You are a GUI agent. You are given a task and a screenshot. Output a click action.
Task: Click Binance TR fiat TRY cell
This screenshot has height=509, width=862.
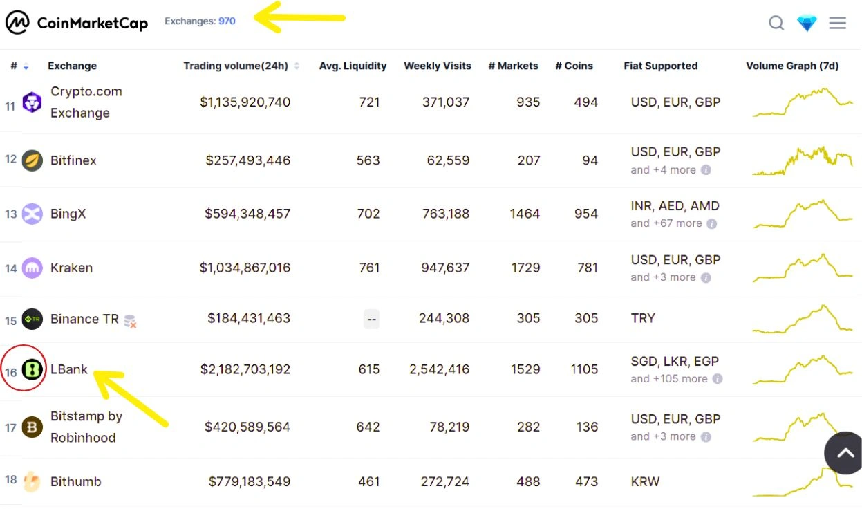coord(643,319)
